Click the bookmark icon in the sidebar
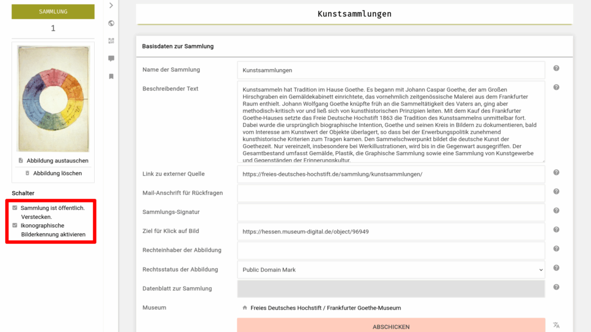This screenshot has width=591, height=332. coord(111,77)
